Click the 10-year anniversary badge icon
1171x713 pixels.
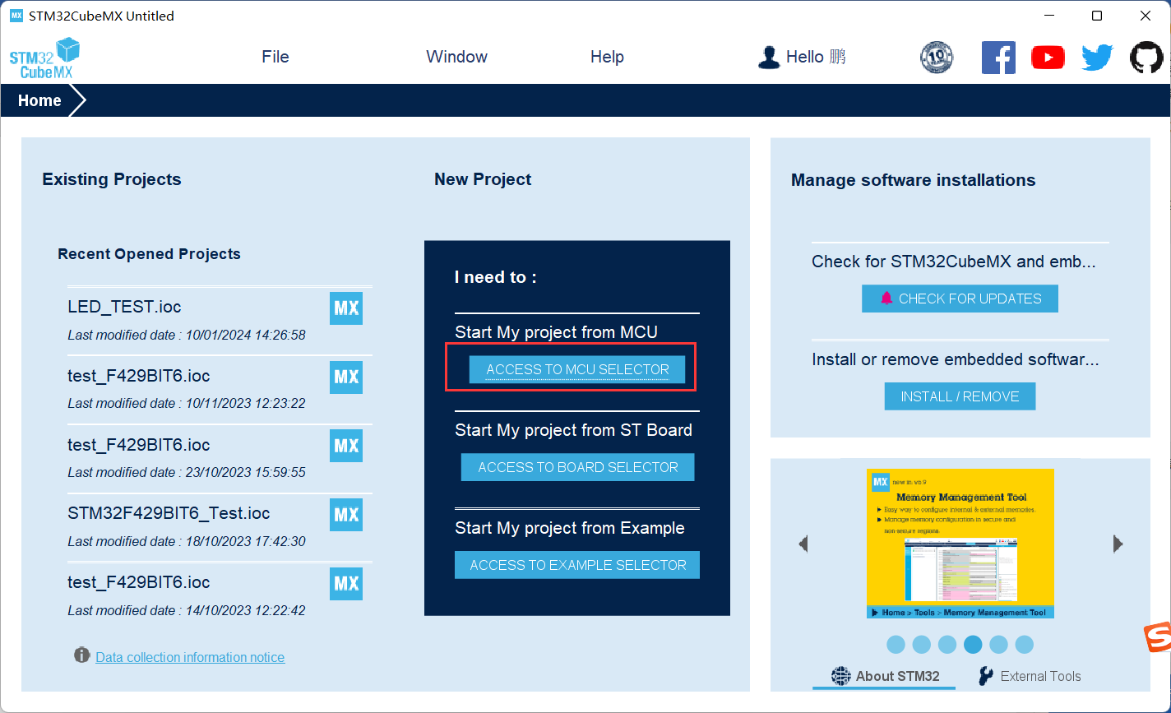coord(937,58)
